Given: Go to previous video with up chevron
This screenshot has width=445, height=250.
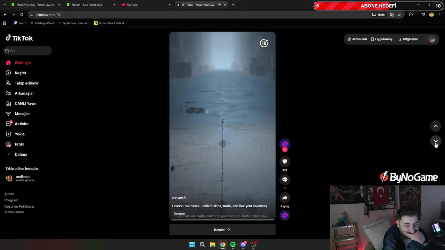Looking at the screenshot, I should (436, 126).
